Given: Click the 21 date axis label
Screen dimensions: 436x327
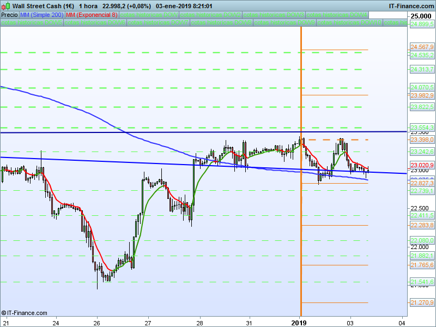Looking at the screenshot, I should point(5,323).
